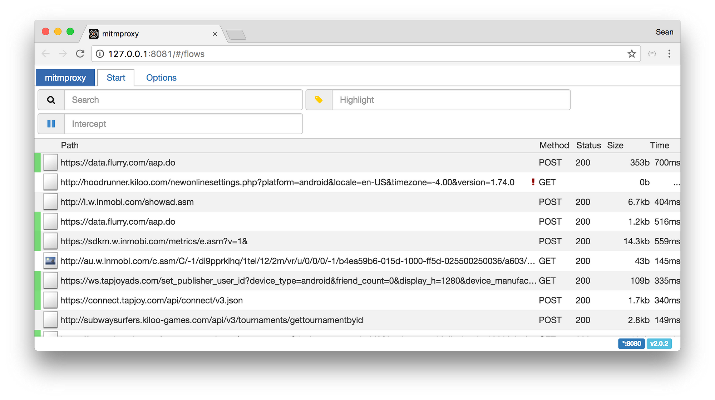Click the file icon of i.w.inmobi.com/showad.asm row

50,202
